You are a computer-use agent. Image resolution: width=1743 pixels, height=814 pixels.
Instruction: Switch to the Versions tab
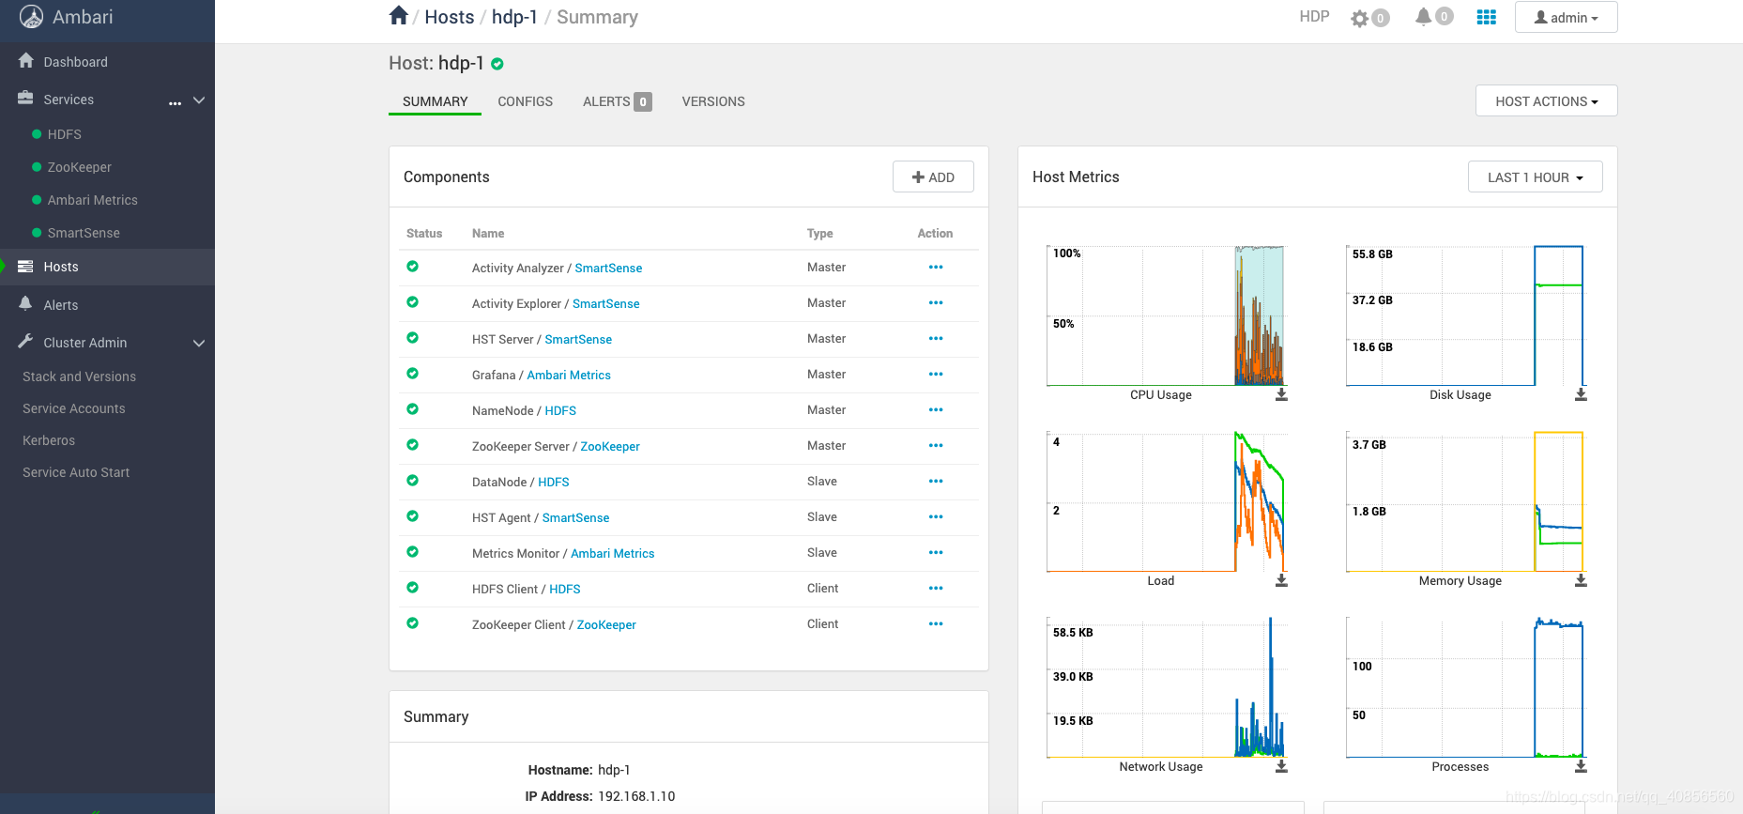click(x=713, y=101)
